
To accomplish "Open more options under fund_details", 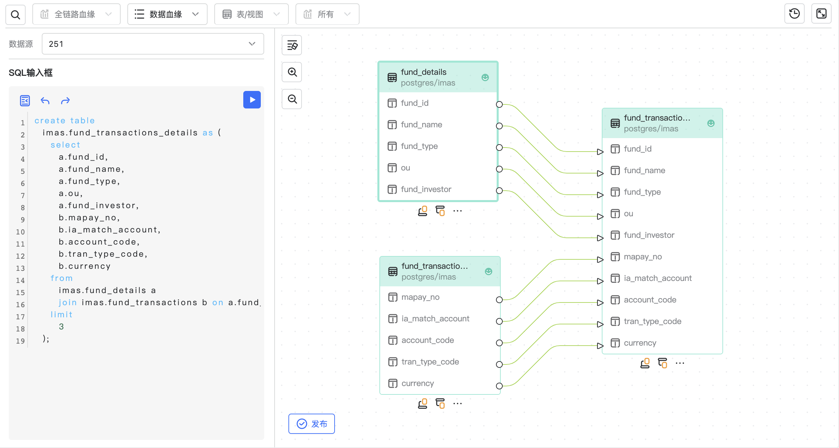I will (458, 211).
